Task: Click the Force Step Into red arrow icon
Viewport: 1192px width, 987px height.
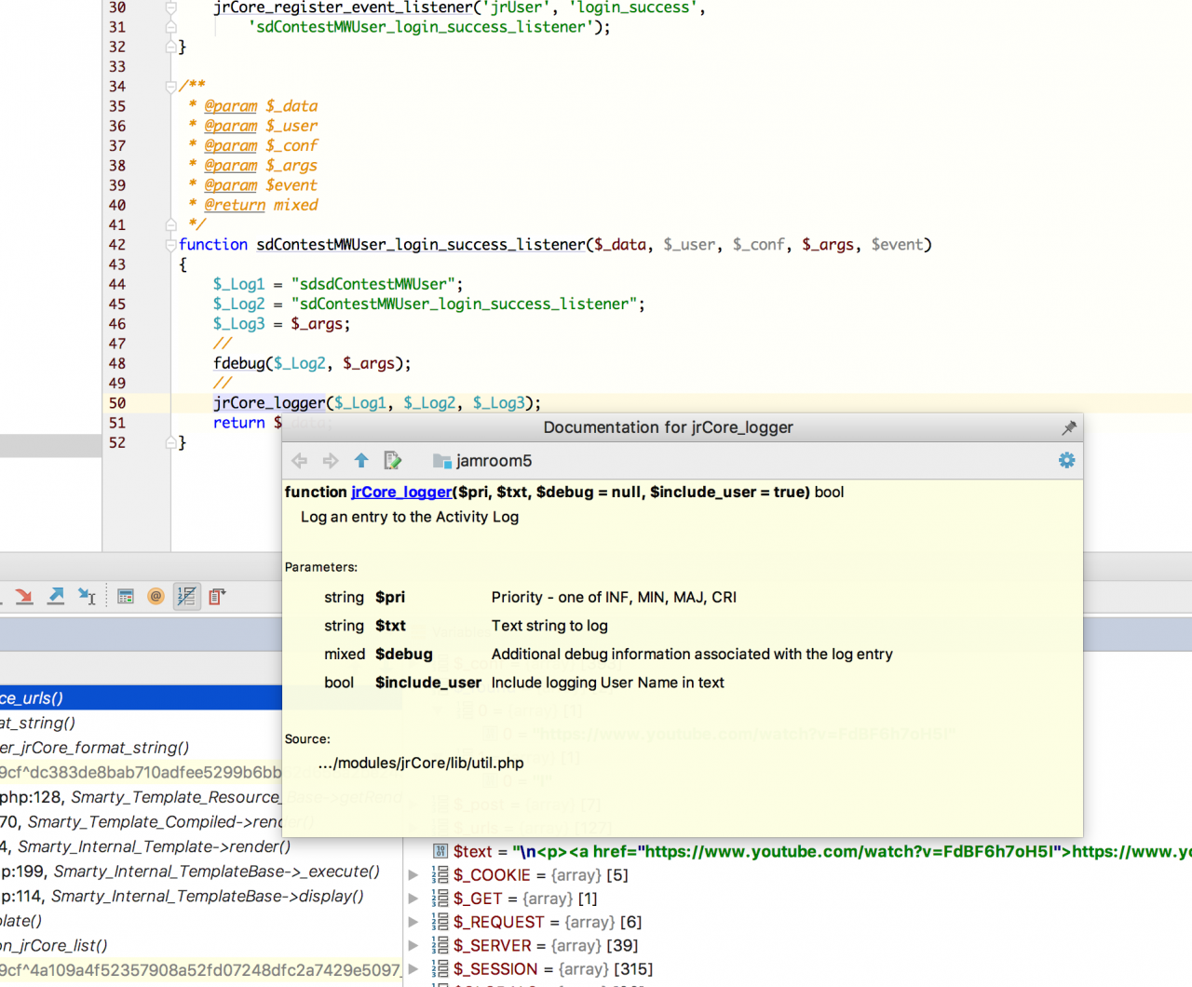Action: [x=24, y=597]
